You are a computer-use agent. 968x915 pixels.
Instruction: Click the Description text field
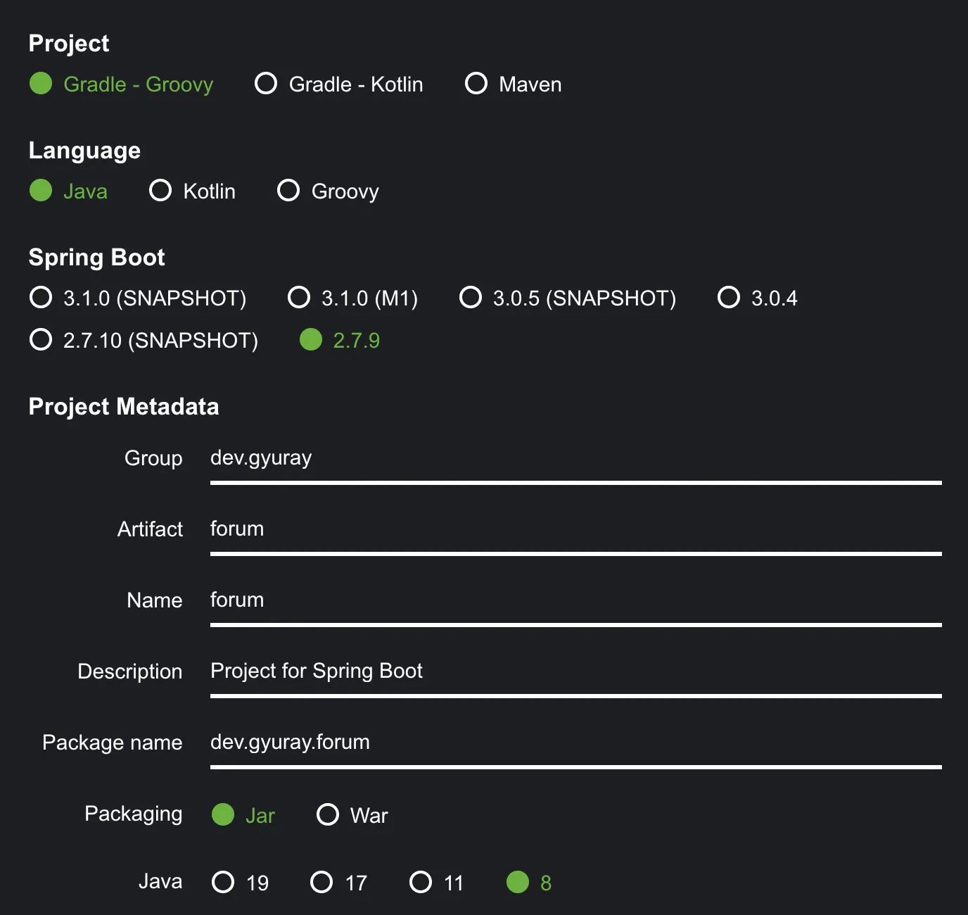point(575,672)
